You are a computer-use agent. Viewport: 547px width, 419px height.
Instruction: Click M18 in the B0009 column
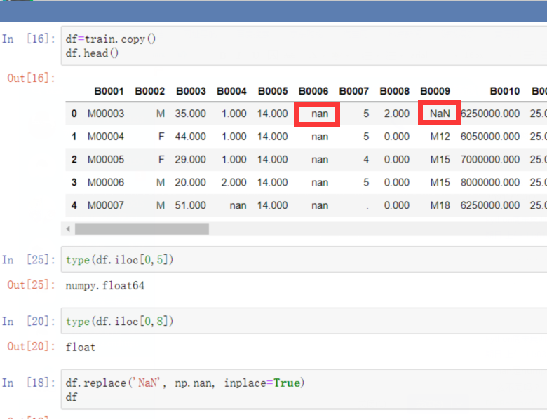pos(440,206)
